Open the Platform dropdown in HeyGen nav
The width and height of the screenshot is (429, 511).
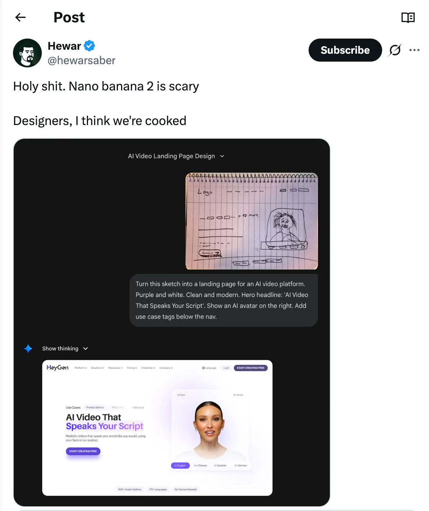(x=81, y=368)
